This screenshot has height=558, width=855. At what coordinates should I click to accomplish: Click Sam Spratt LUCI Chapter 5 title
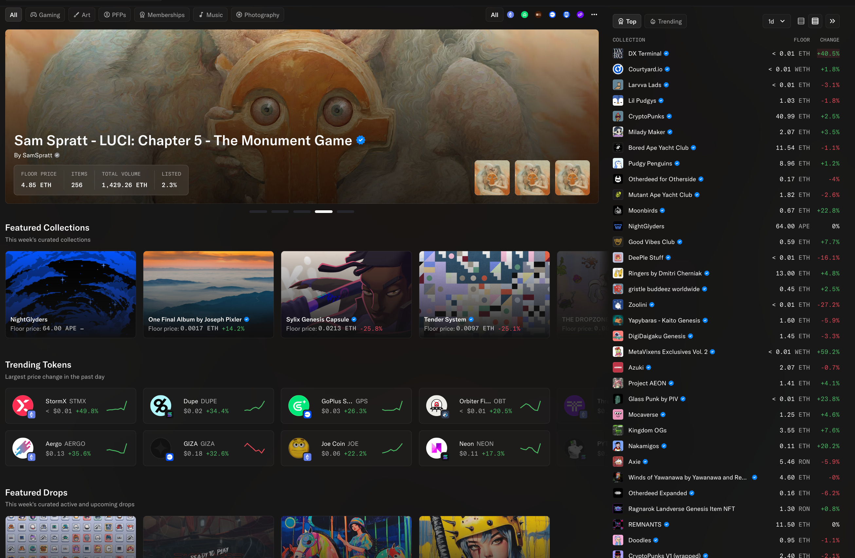[x=183, y=140]
